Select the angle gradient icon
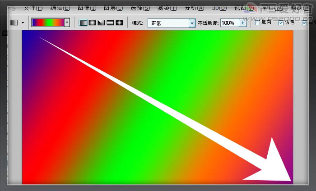 pos(102,23)
